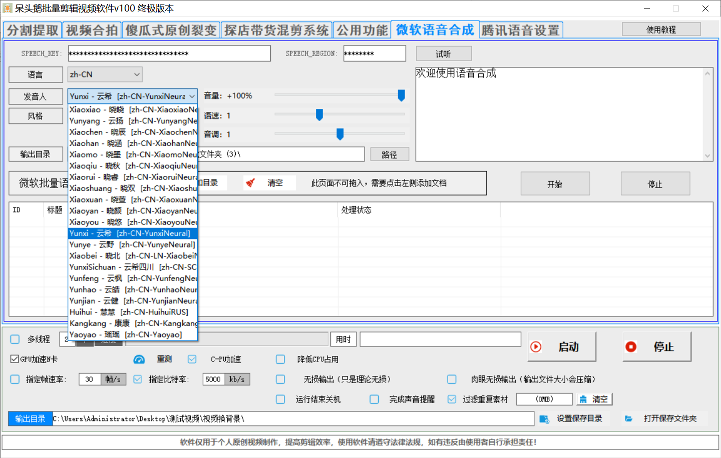The width and height of the screenshot is (721, 458).
Task: Click the 设置保存目录 folder icon
Action: point(544,419)
